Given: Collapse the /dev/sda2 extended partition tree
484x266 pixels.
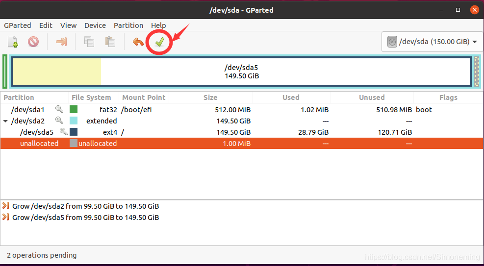Looking at the screenshot, I should click(x=5, y=121).
